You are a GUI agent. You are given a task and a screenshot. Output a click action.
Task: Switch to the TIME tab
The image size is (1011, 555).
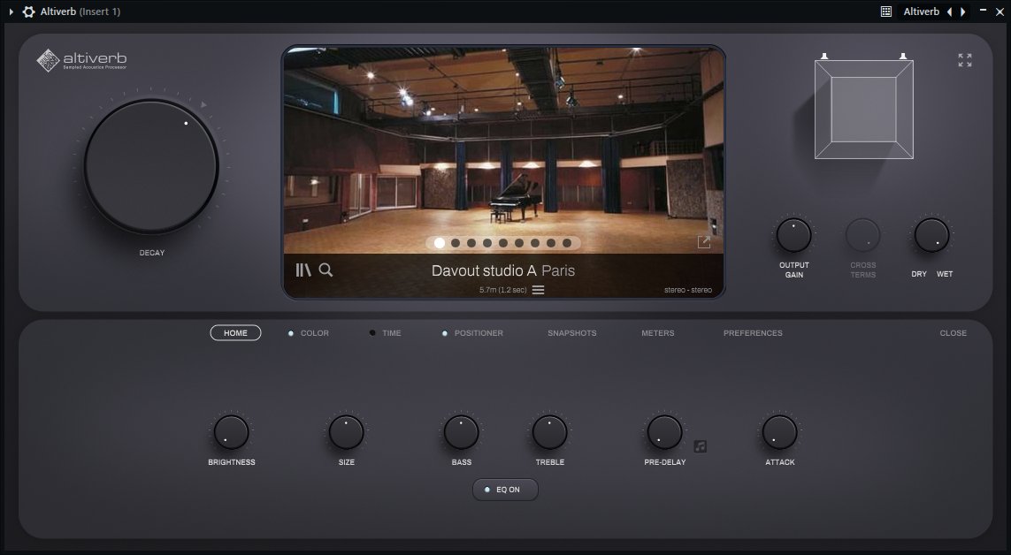tap(391, 333)
